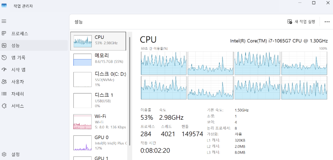Go to 사용자 tab label
The height and width of the screenshot is (160, 333).
coord(18,82)
